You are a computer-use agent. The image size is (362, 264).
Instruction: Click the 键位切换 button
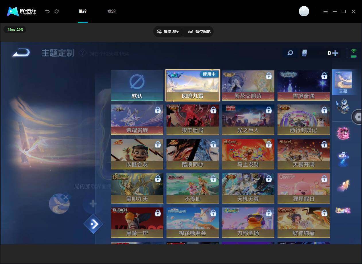point(168,31)
